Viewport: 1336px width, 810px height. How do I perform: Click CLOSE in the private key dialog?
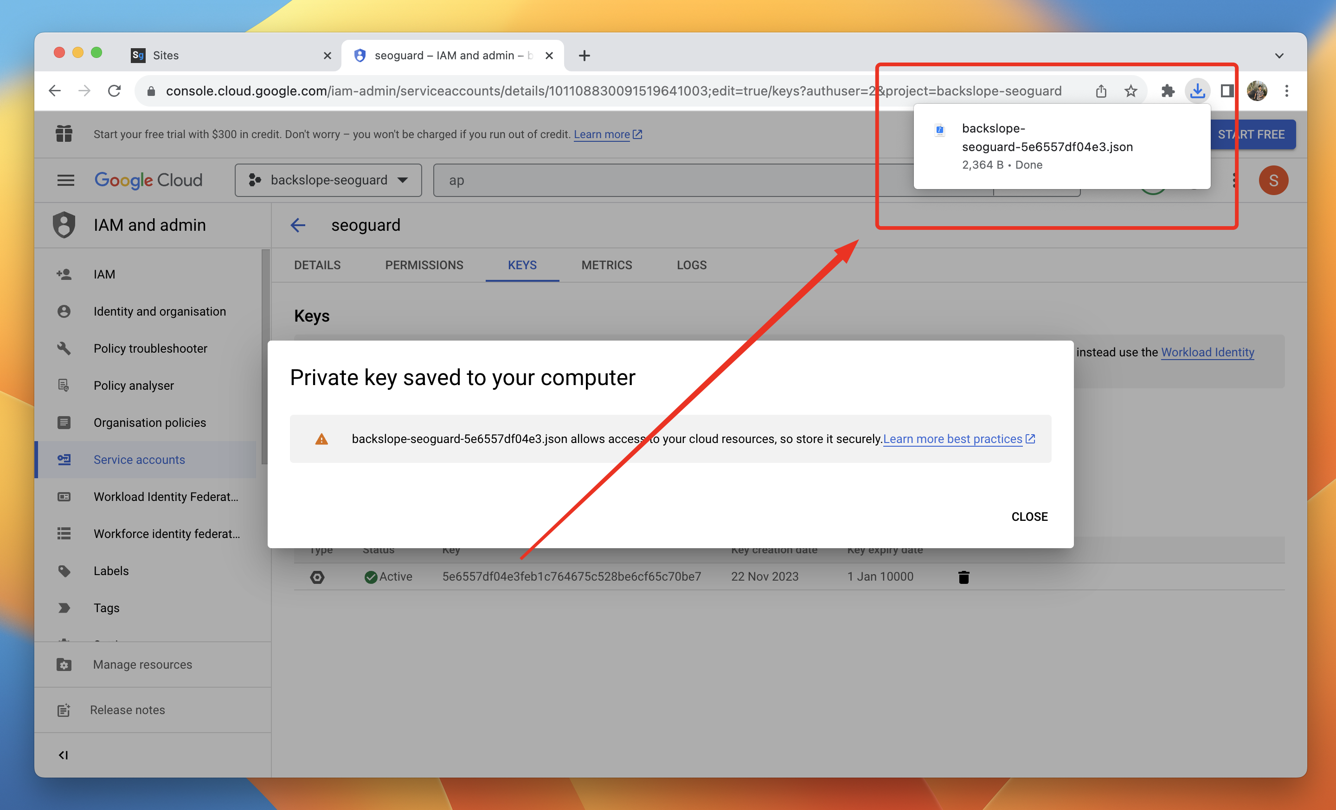tap(1029, 517)
